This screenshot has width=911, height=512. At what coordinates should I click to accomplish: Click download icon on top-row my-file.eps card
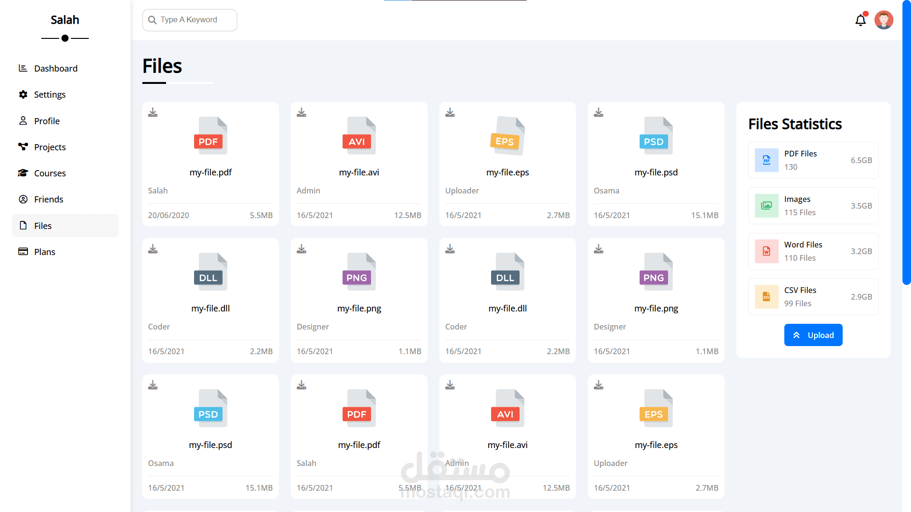point(450,112)
